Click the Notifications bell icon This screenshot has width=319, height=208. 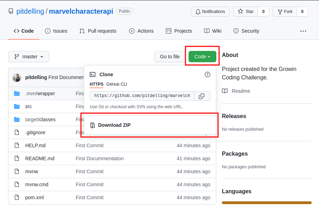pyautogui.click(x=198, y=12)
